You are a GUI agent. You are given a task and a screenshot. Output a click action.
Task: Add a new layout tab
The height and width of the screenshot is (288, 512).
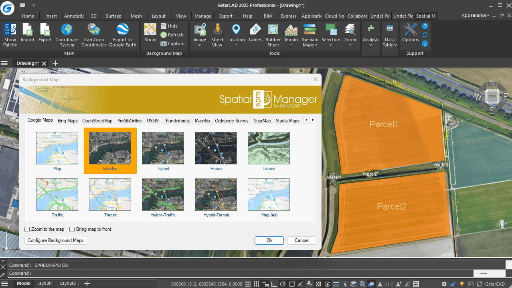coord(87,284)
